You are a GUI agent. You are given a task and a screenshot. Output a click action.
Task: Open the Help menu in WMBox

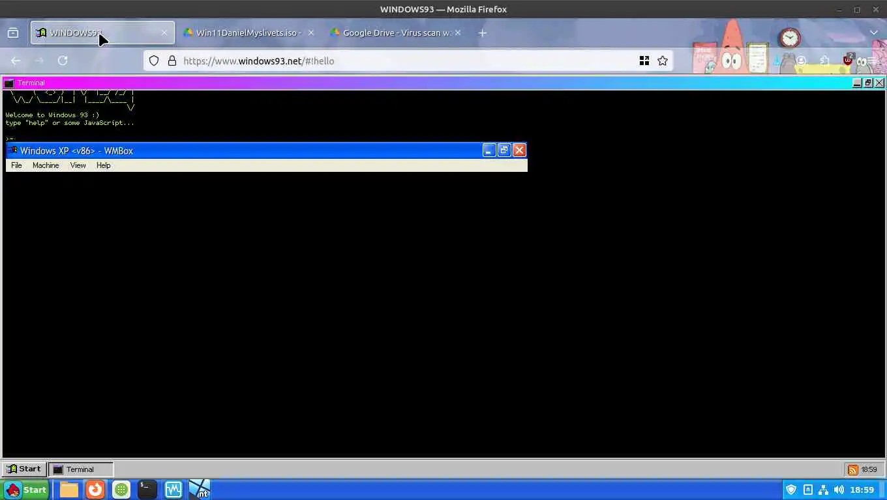(x=103, y=165)
